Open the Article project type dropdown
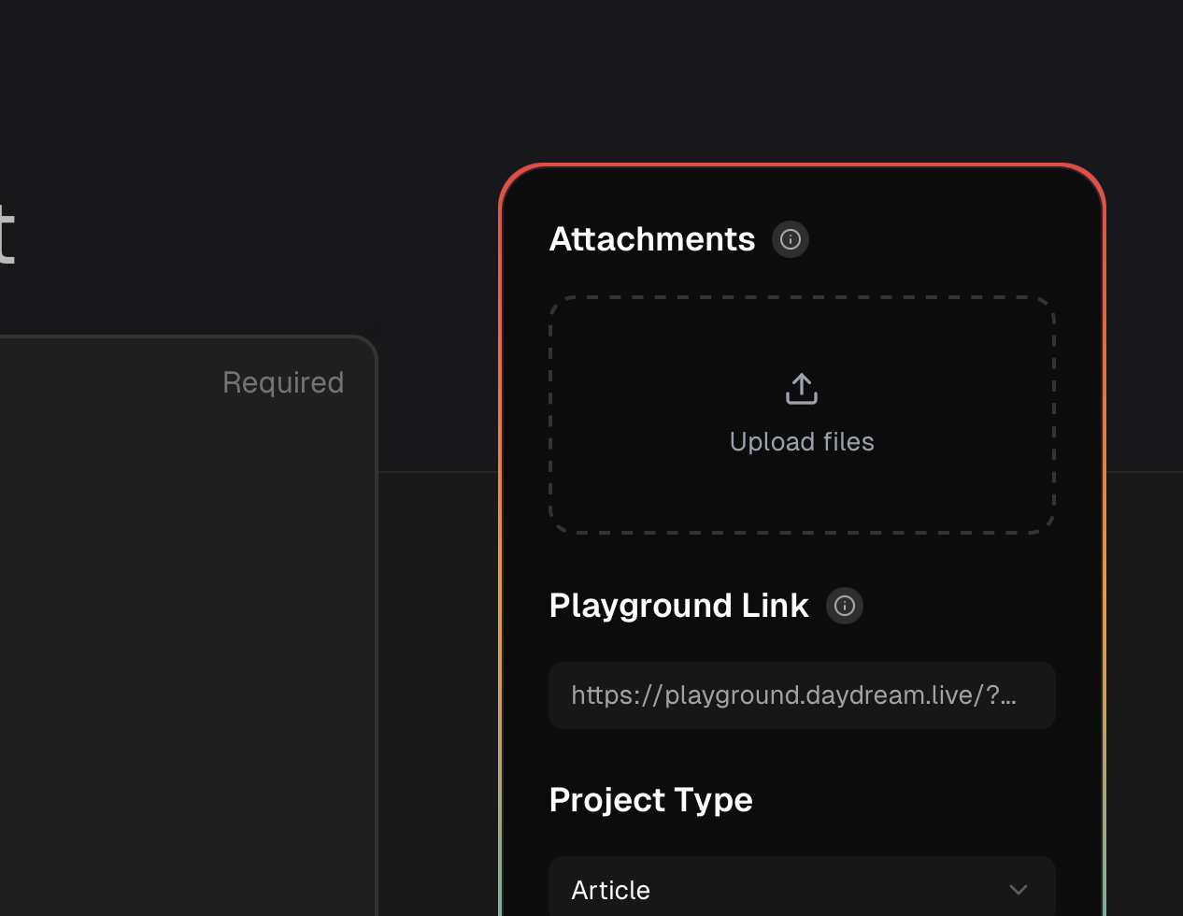 click(802, 889)
